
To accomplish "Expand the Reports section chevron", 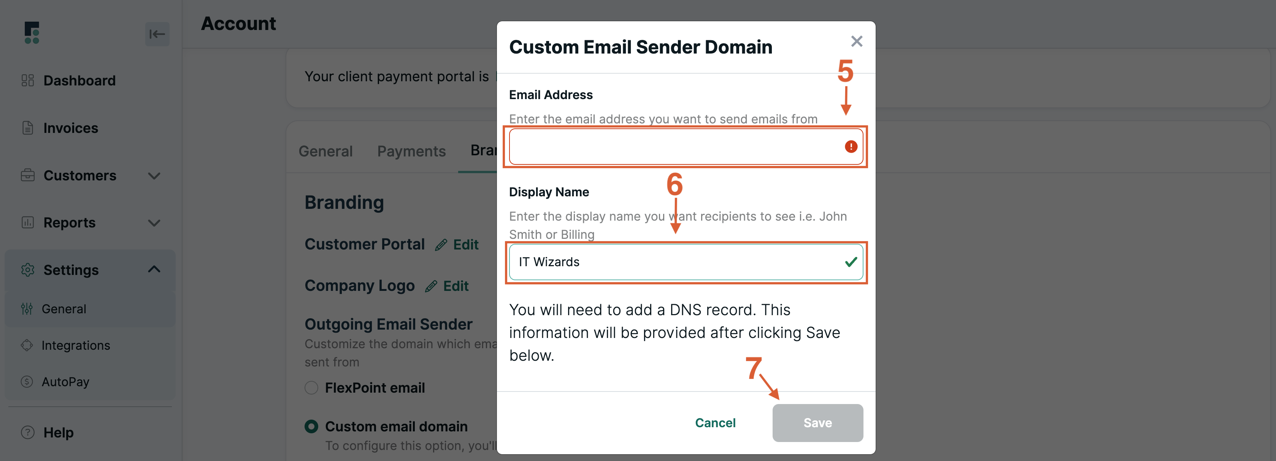I will [154, 223].
